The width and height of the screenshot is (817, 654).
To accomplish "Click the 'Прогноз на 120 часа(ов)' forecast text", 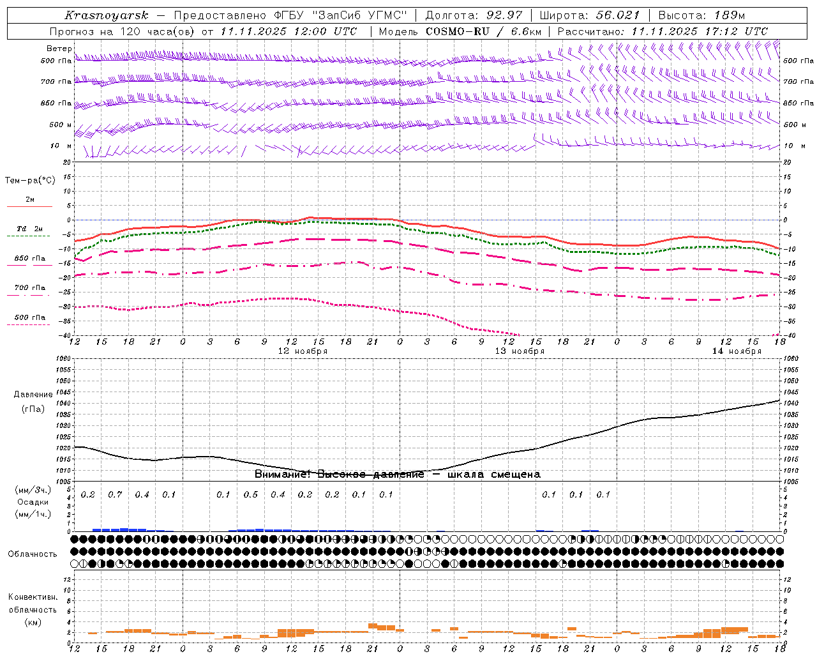I will coord(123,31).
